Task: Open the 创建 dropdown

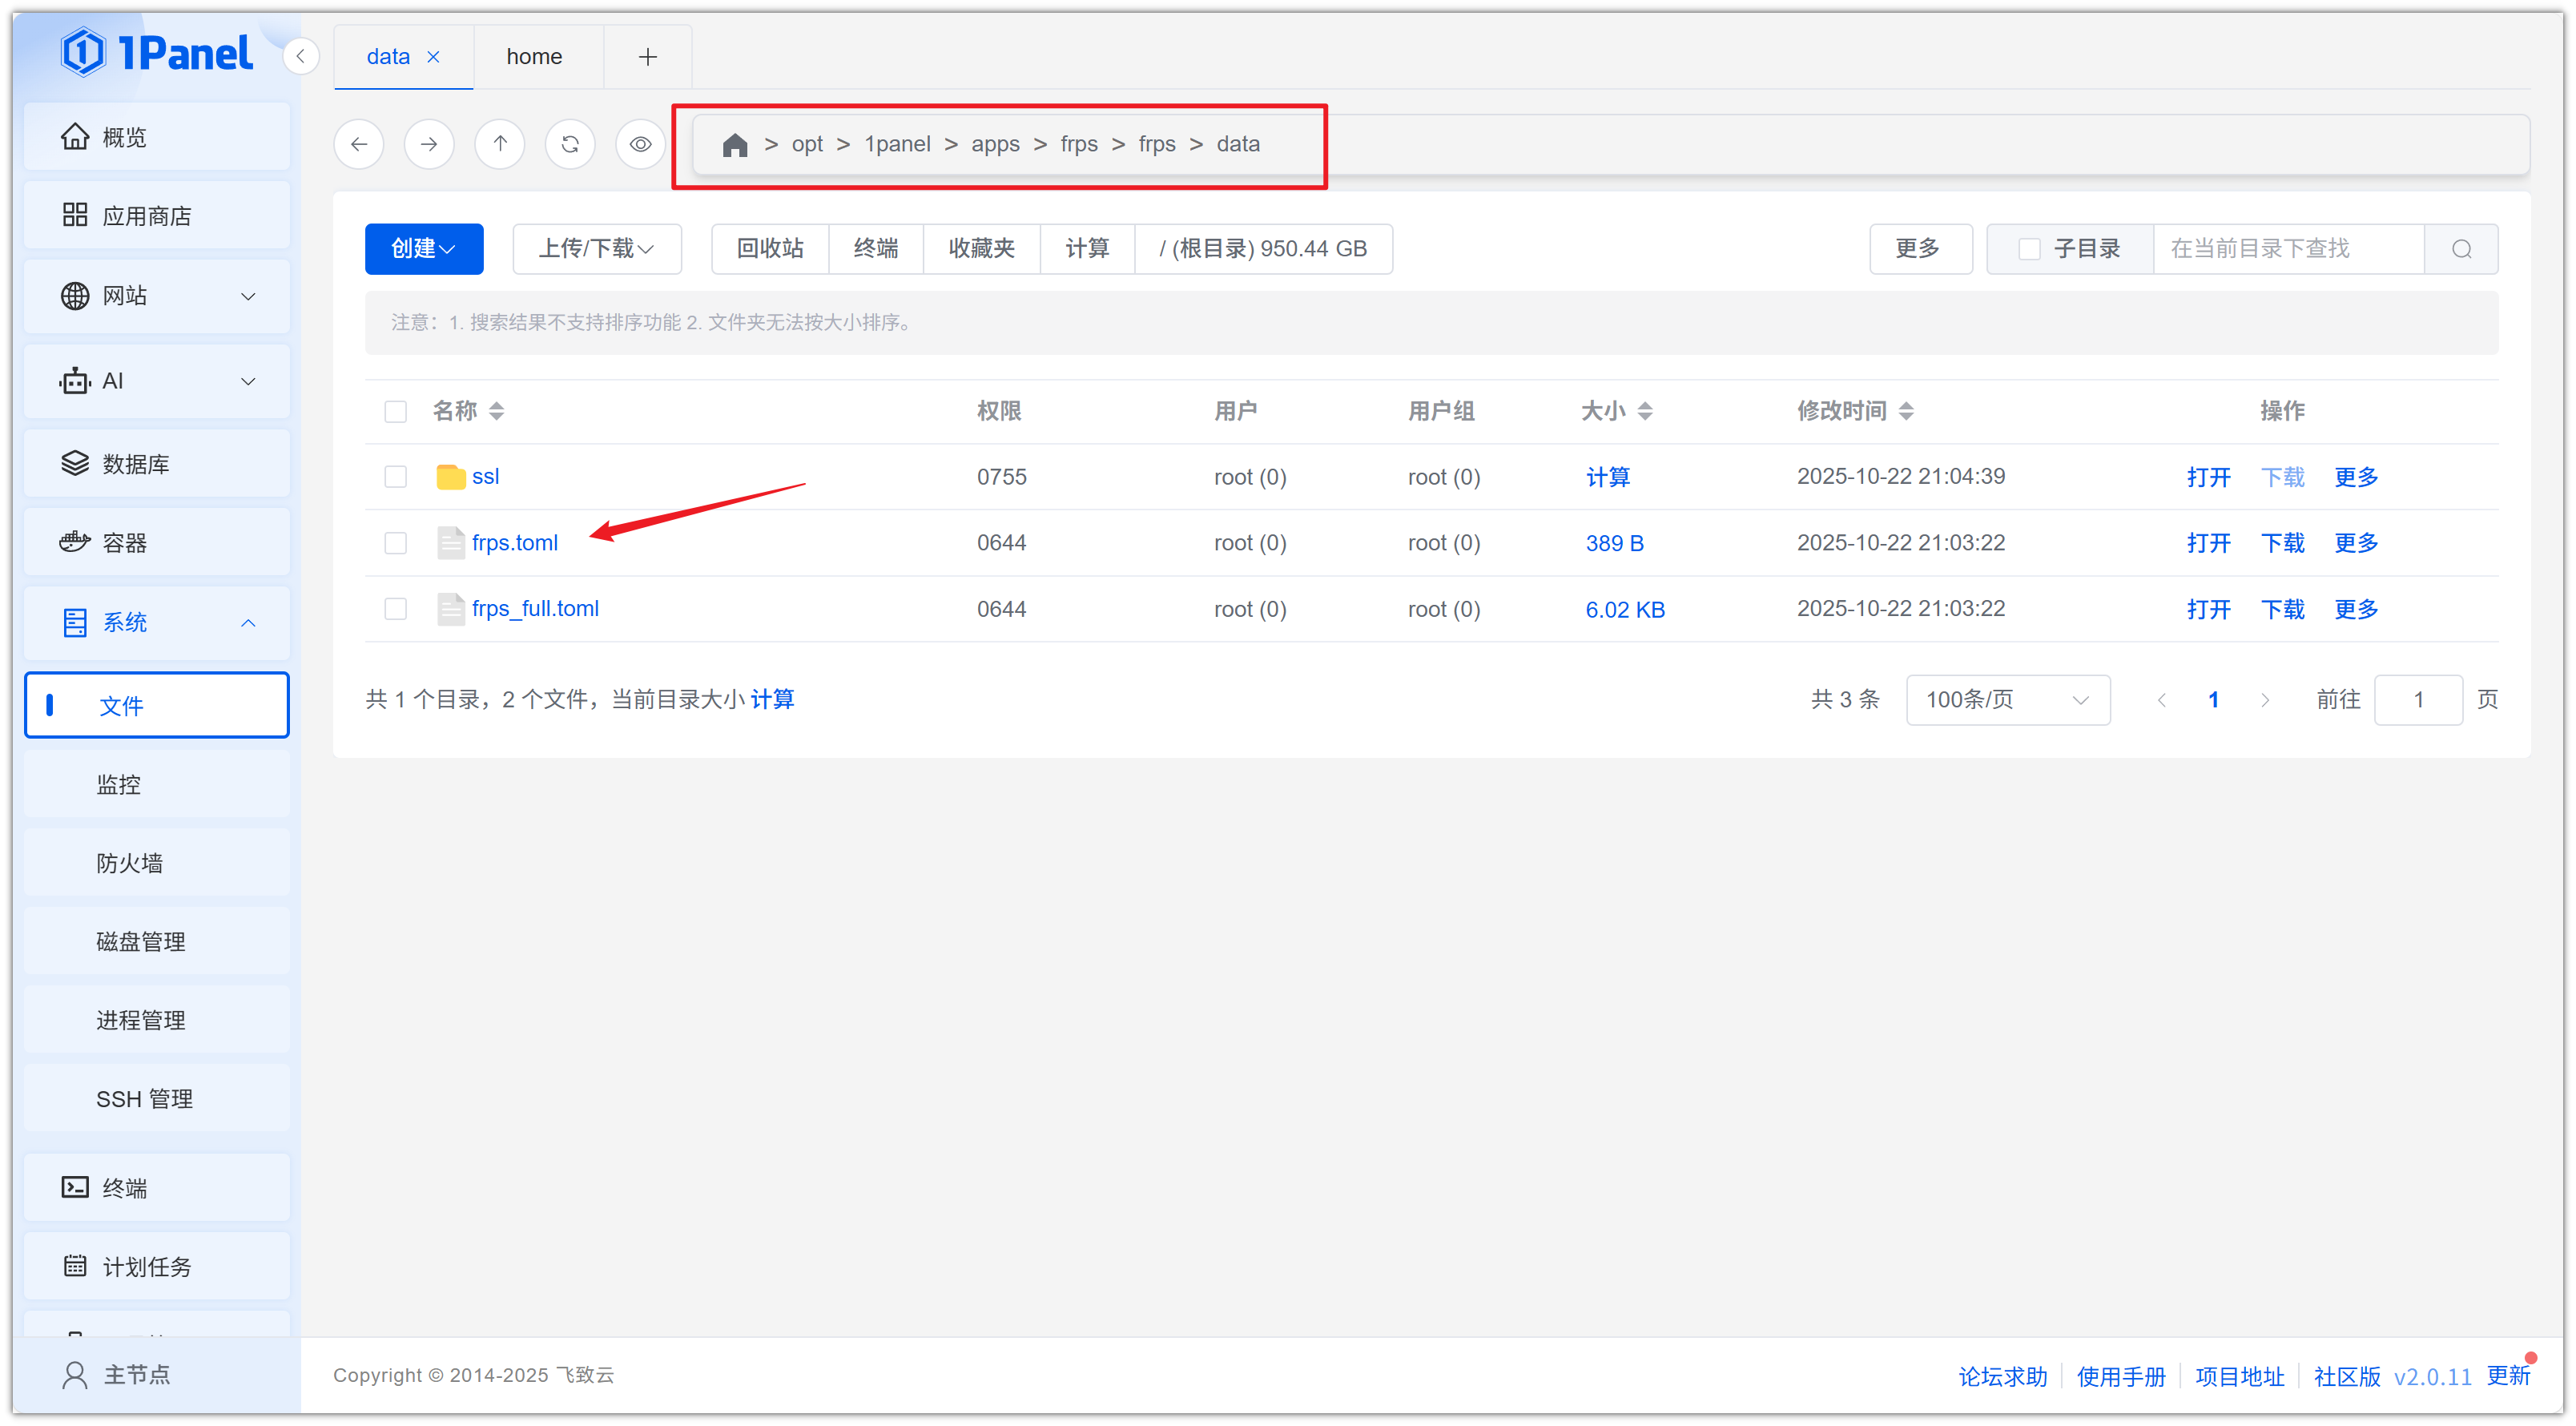Action: (424, 249)
